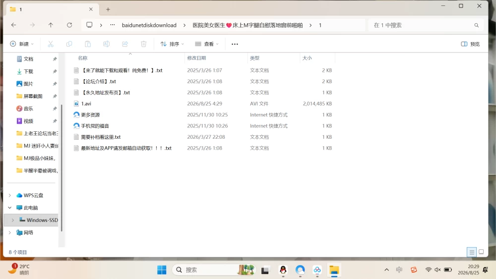Click the pin icon beside 音乐
The width and height of the screenshot is (496, 279).
(x=55, y=109)
